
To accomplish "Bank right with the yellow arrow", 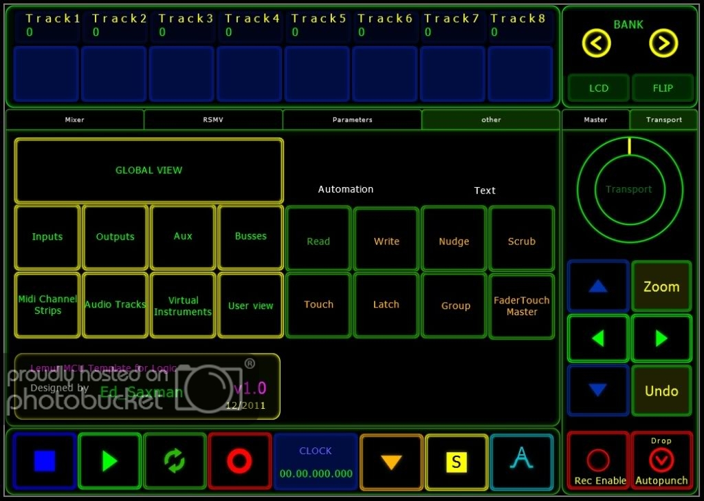I will point(663,43).
